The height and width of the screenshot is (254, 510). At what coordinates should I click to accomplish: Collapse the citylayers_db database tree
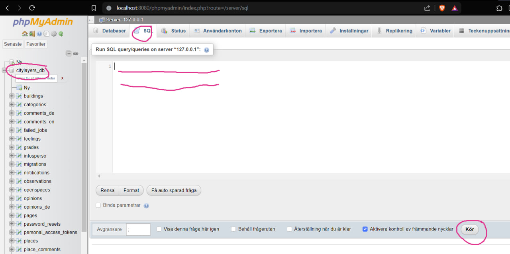4,70
